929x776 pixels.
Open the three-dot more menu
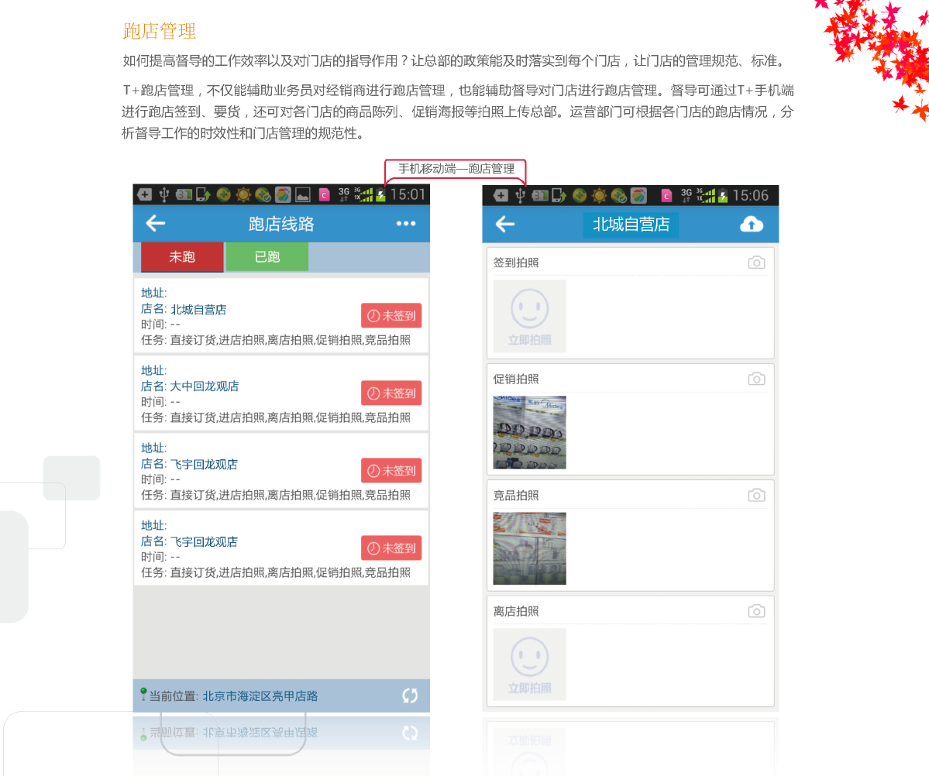406,224
